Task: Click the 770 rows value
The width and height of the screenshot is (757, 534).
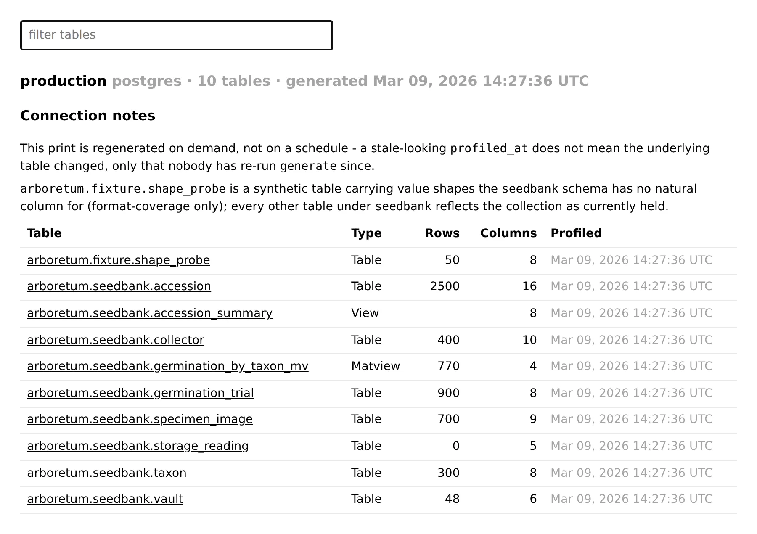Action: [x=448, y=366]
